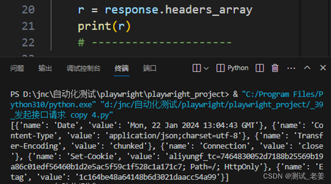Click the 'Set-Cookie' name in terminal output
The image size is (331, 184).
click(x=92, y=156)
